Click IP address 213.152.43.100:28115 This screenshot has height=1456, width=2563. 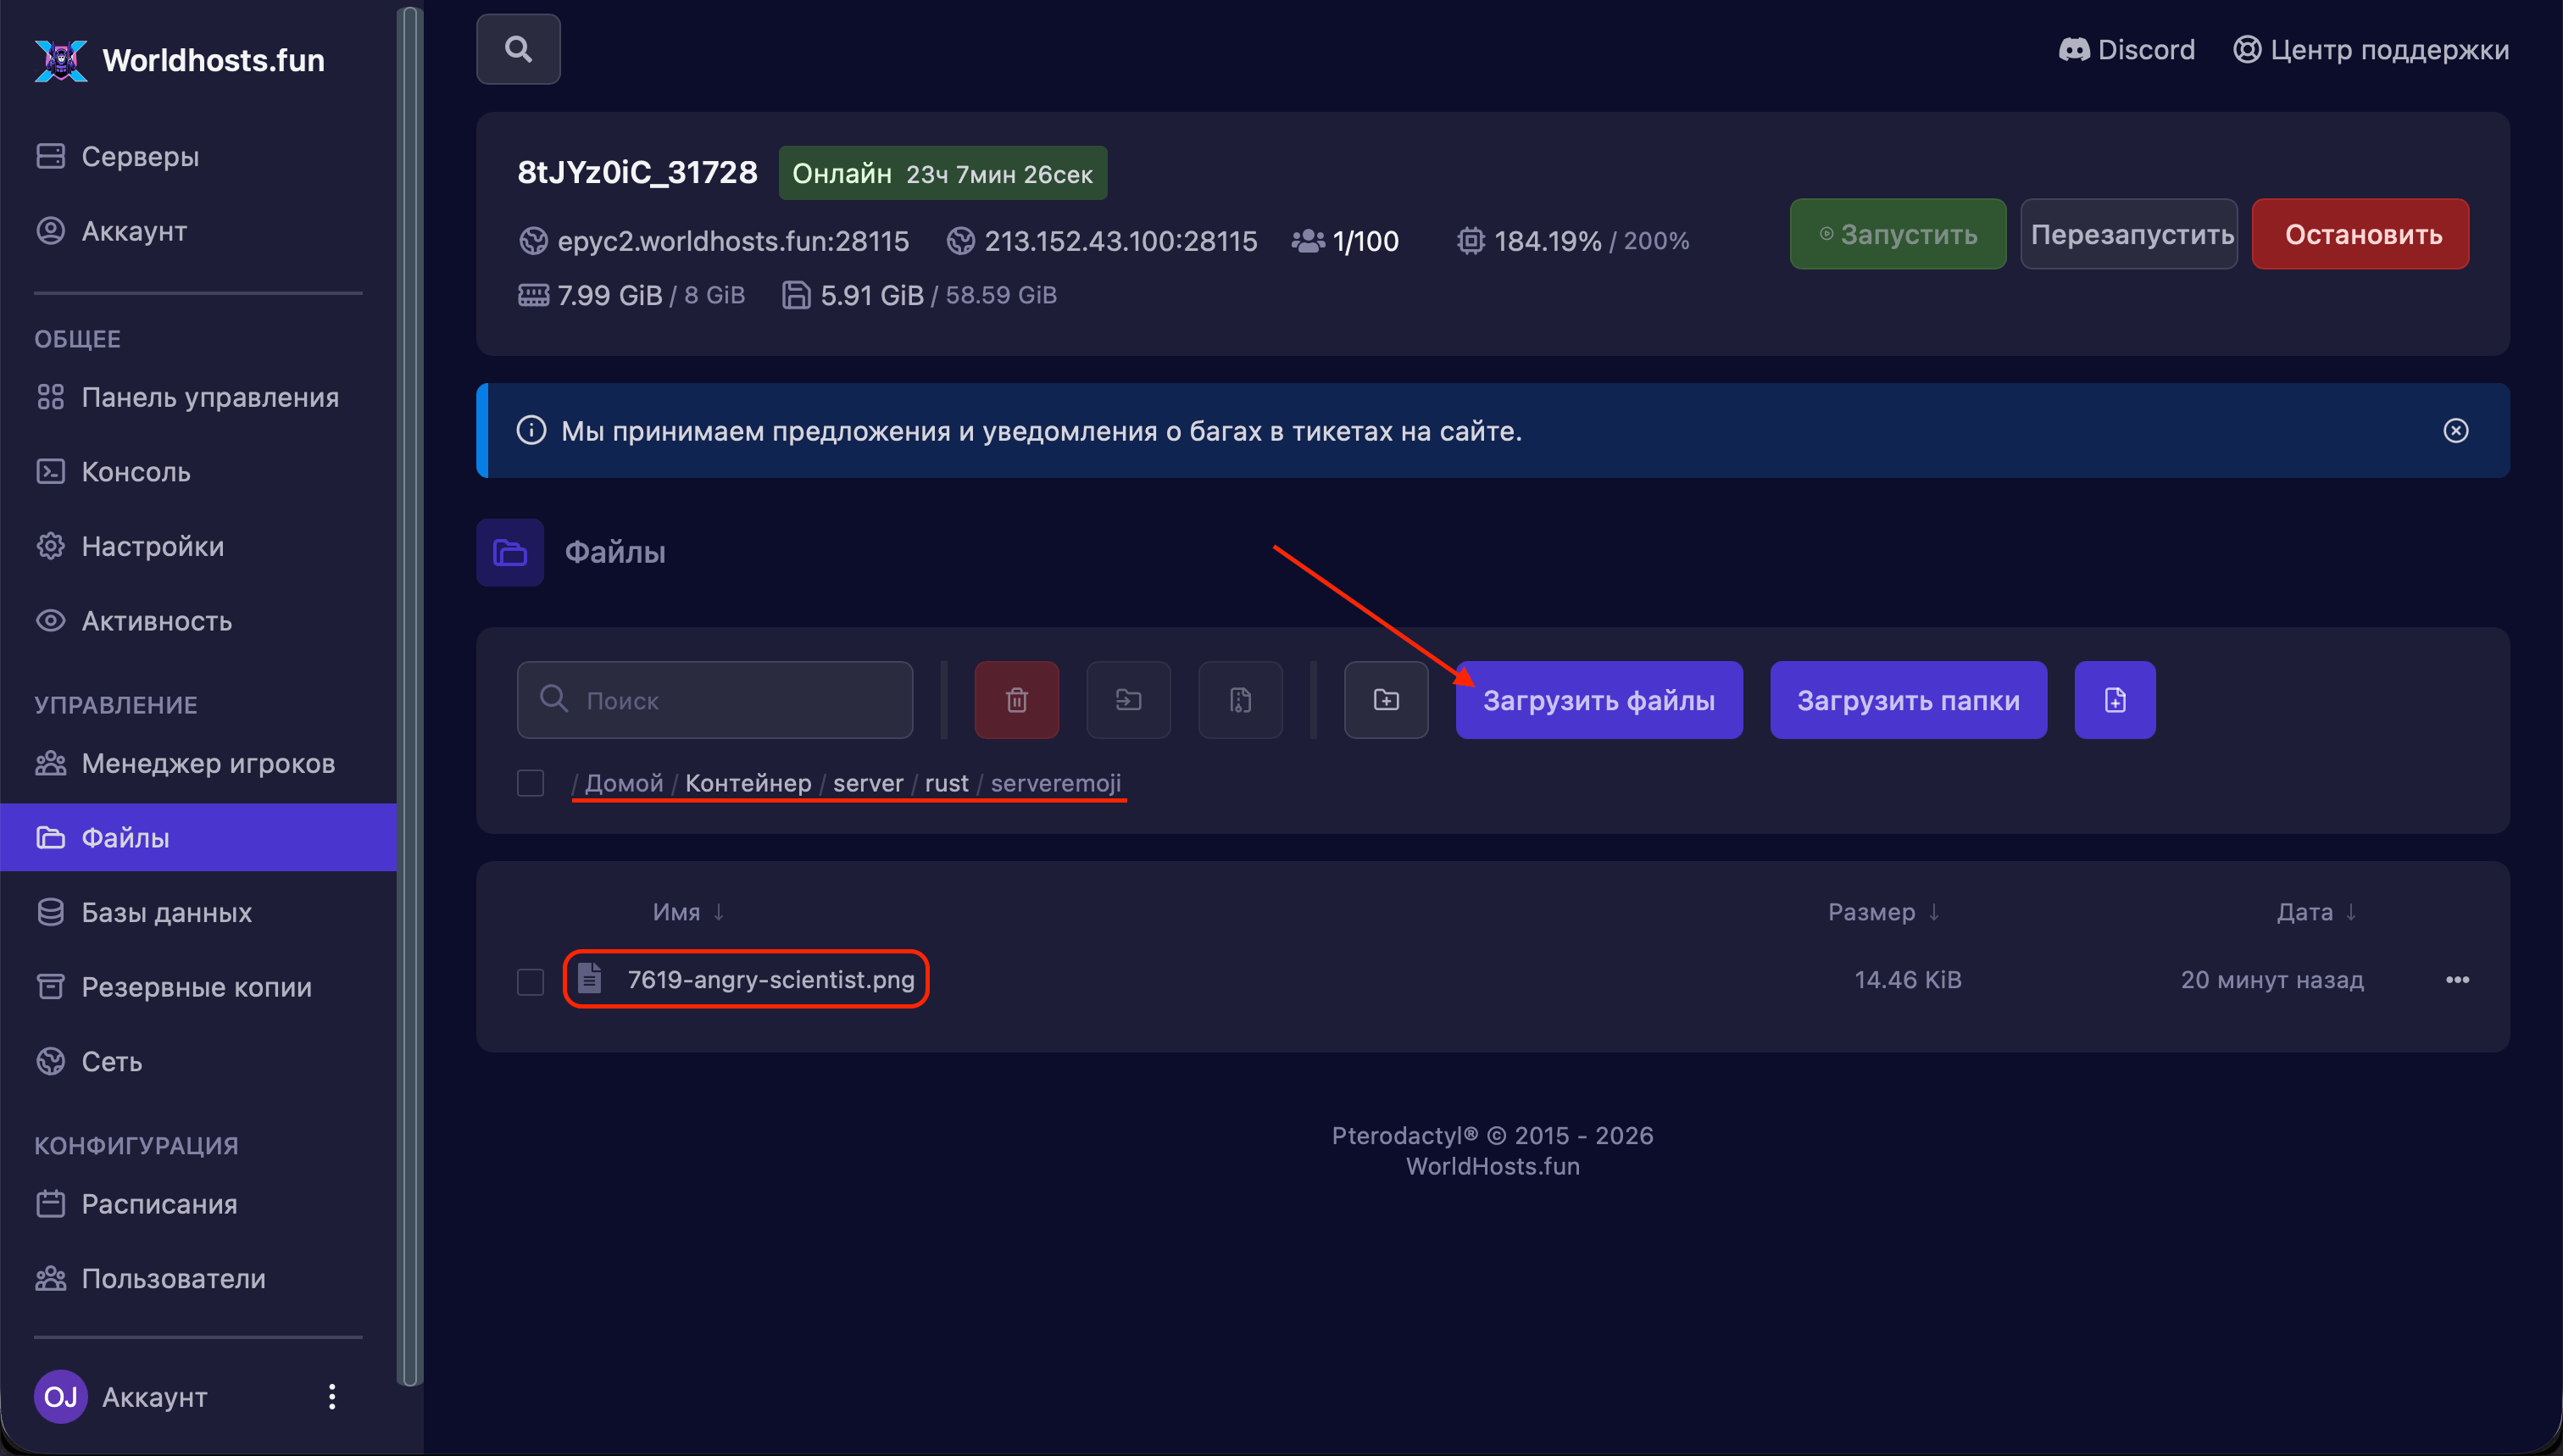1120,241
